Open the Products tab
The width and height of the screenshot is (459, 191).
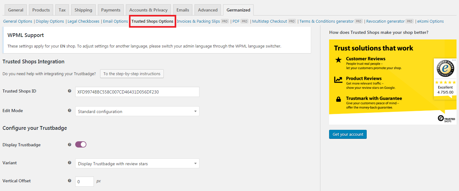pos(41,10)
